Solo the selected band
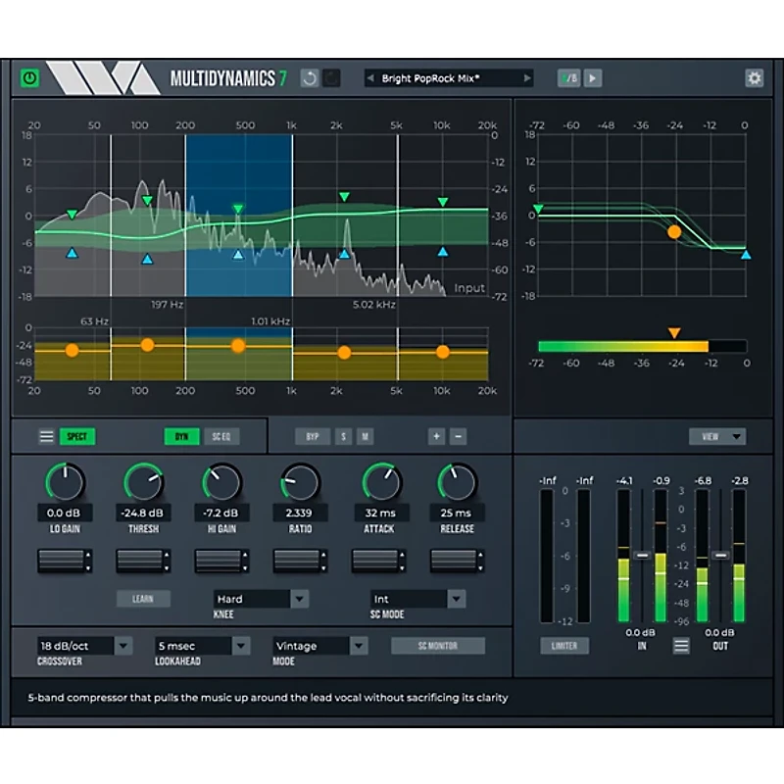This screenshot has height=784, width=784. click(344, 436)
